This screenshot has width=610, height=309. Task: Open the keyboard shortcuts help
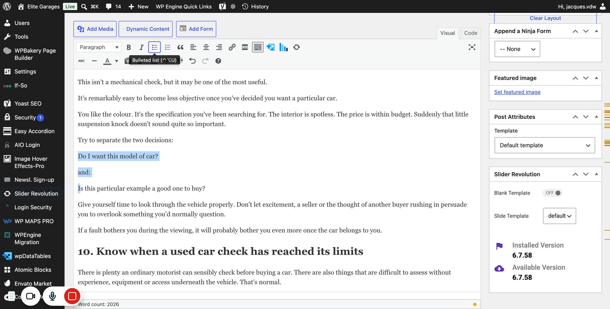tap(218, 61)
